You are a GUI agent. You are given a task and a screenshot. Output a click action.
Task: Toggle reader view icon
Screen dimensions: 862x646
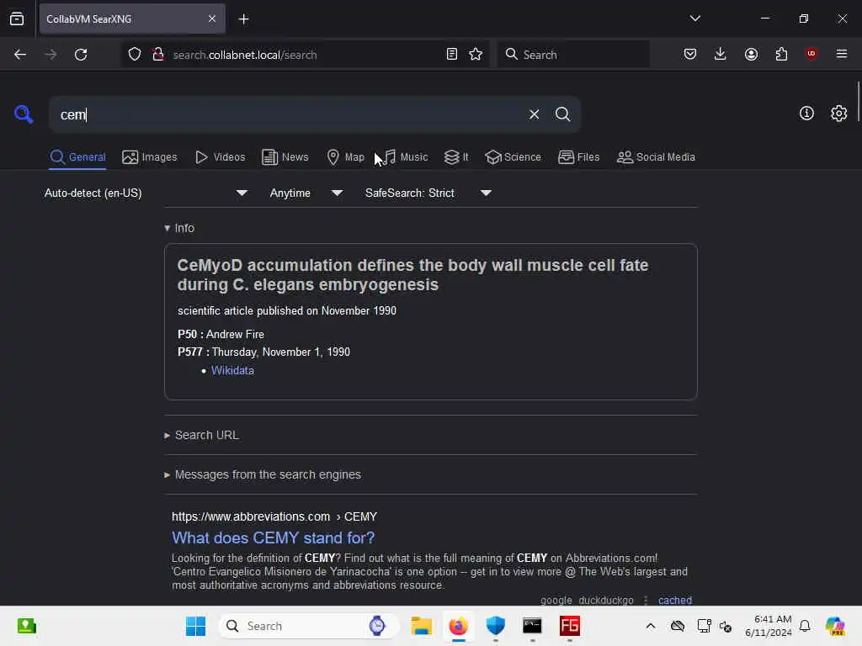pyautogui.click(x=451, y=55)
